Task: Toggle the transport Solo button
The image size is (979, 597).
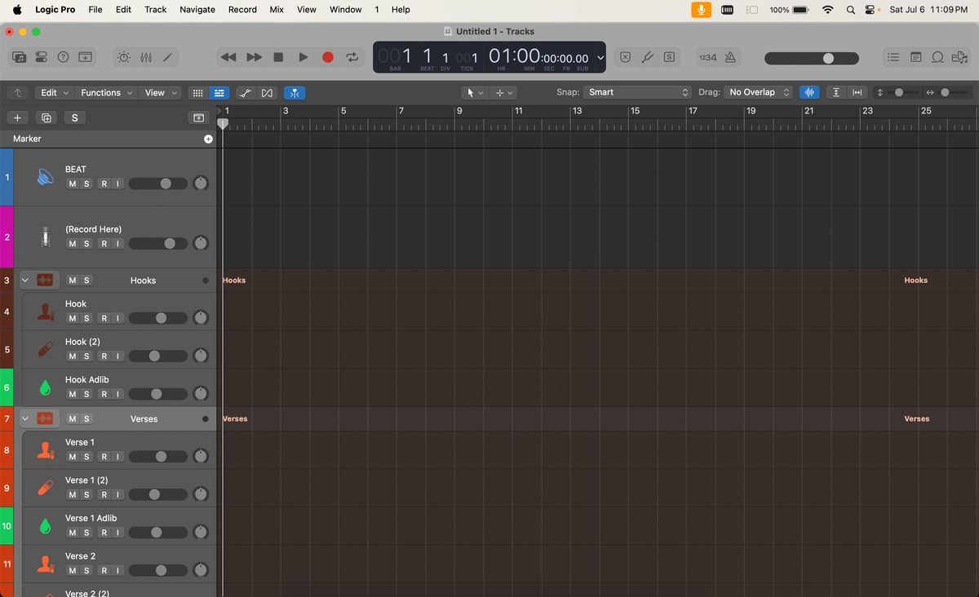Action: [x=669, y=57]
